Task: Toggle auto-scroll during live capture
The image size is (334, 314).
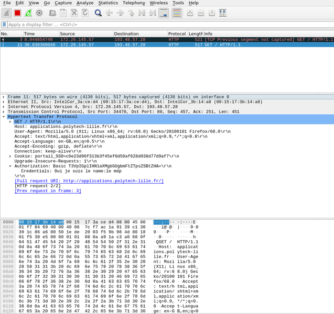Action: tap(164, 13)
